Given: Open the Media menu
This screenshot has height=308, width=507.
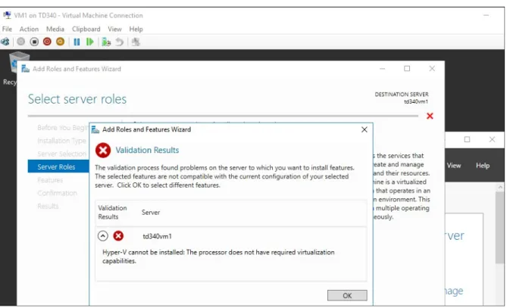Looking at the screenshot, I should [55, 29].
